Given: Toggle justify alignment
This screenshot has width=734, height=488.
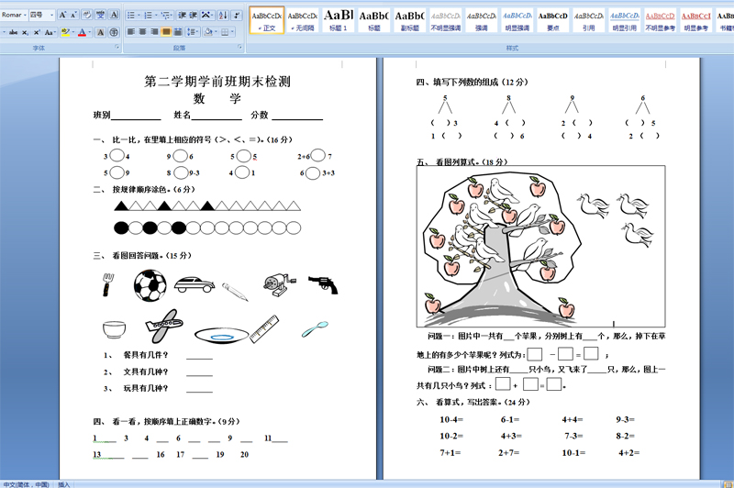Looking at the screenshot, I should click(166, 32).
